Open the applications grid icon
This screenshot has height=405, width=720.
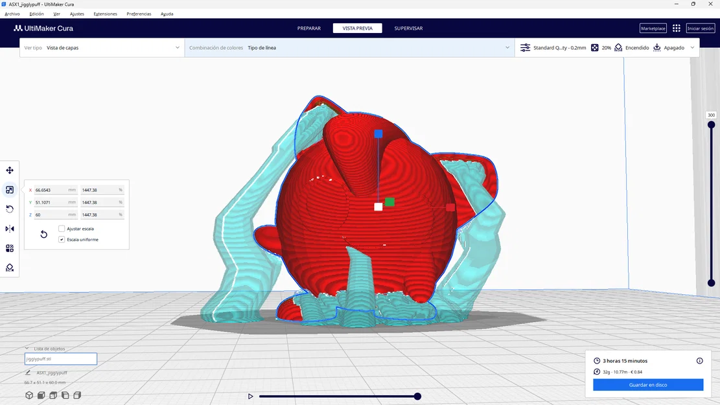pos(677,29)
